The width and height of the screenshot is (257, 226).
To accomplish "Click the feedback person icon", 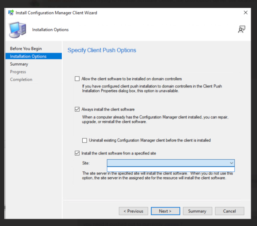I will [242, 29].
